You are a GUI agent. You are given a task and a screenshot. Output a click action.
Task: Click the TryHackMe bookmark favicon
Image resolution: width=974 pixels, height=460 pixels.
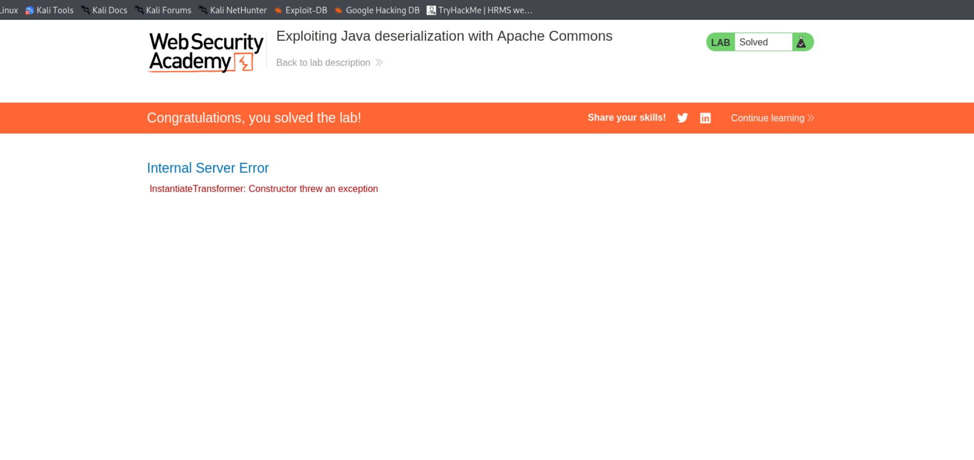pos(431,11)
